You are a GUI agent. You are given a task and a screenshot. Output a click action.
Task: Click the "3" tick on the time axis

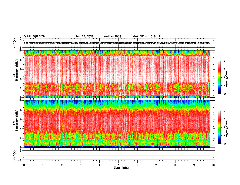[x=81, y=165]
